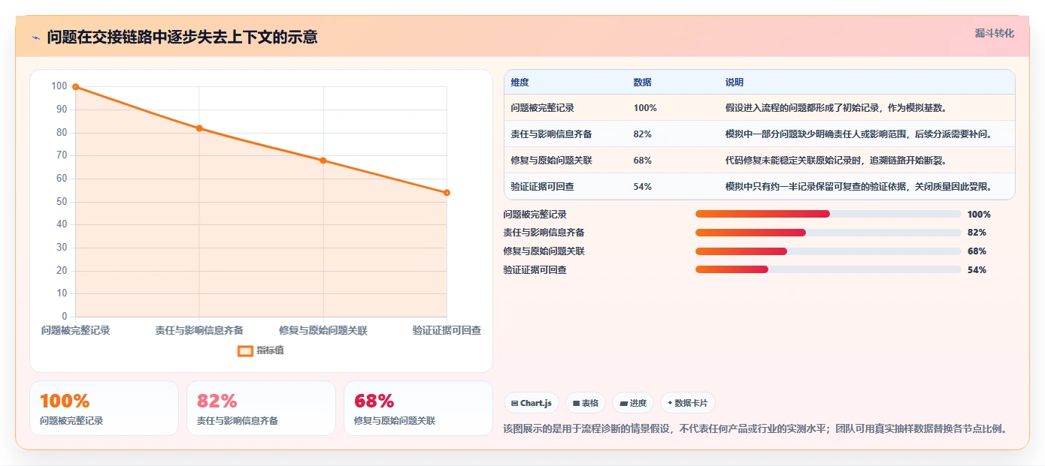Image resolution: width=1045 pixels, height=466 pixels.
Task: Click the small icon before the main title
Action: [x=35, y=38]
